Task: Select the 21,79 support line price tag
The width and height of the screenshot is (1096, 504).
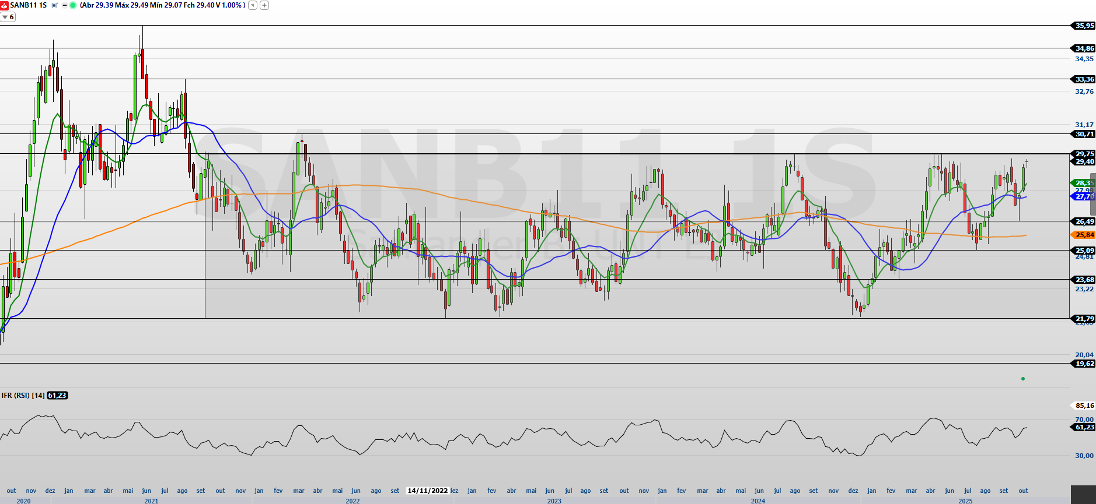Action: pos(1084,319)
